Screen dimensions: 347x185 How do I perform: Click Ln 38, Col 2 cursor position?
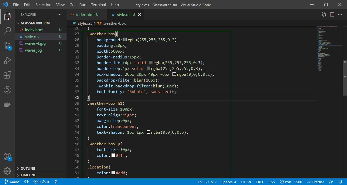[207, 182]
